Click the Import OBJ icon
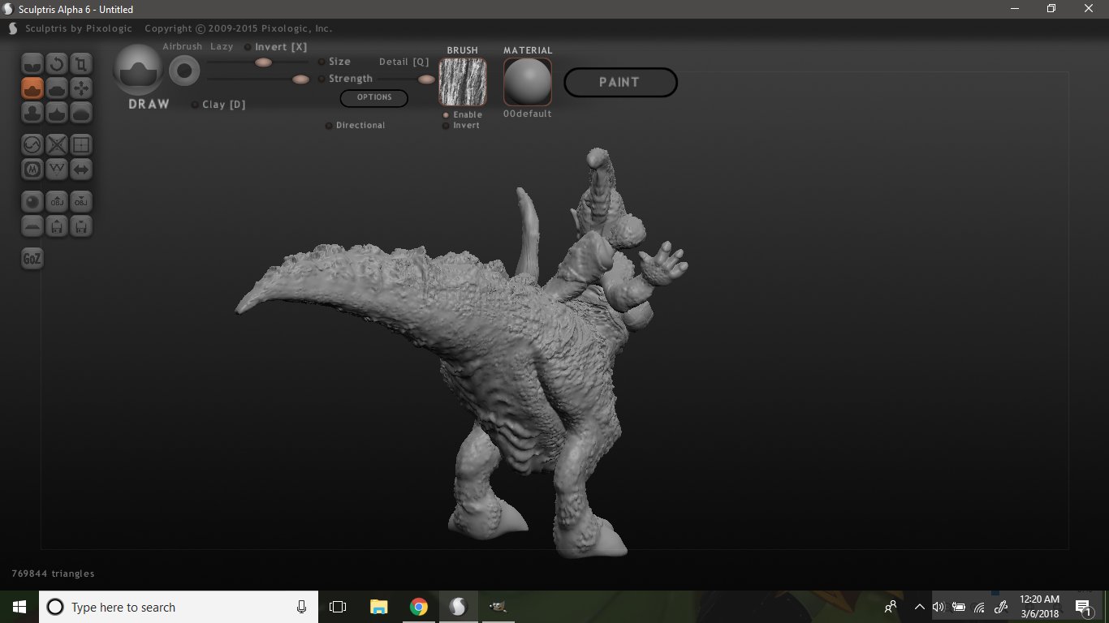The width and height of the screenshot is (1109, 623). 57,201
